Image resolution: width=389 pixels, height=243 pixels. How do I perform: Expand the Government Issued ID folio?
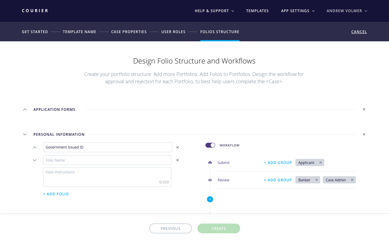(x=35, y=147)
